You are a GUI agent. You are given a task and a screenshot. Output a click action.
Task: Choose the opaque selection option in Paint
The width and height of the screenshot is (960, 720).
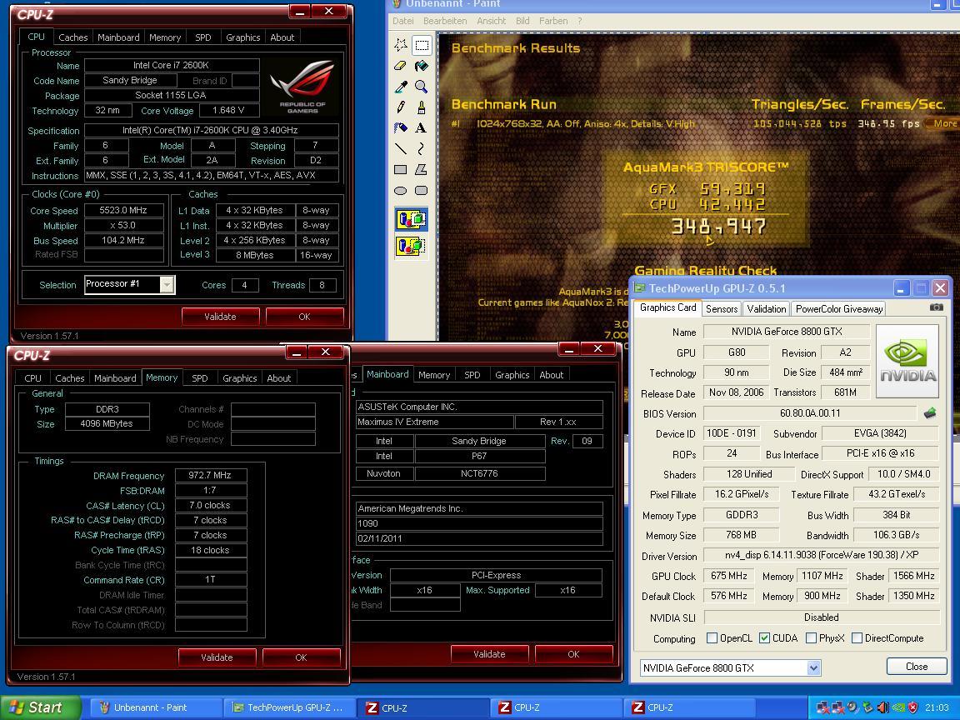(x=412, y=219)
